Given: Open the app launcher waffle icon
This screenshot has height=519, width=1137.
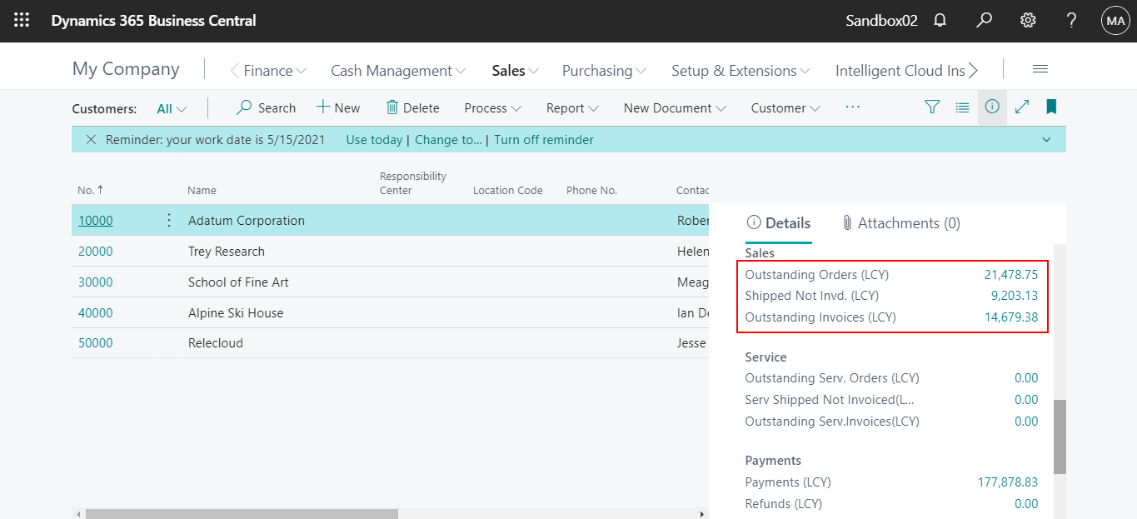Looking at the screenshot, I should 21,21.
